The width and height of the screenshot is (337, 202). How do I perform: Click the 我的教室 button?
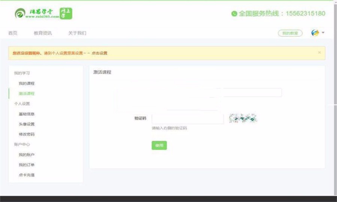(290, 33)
